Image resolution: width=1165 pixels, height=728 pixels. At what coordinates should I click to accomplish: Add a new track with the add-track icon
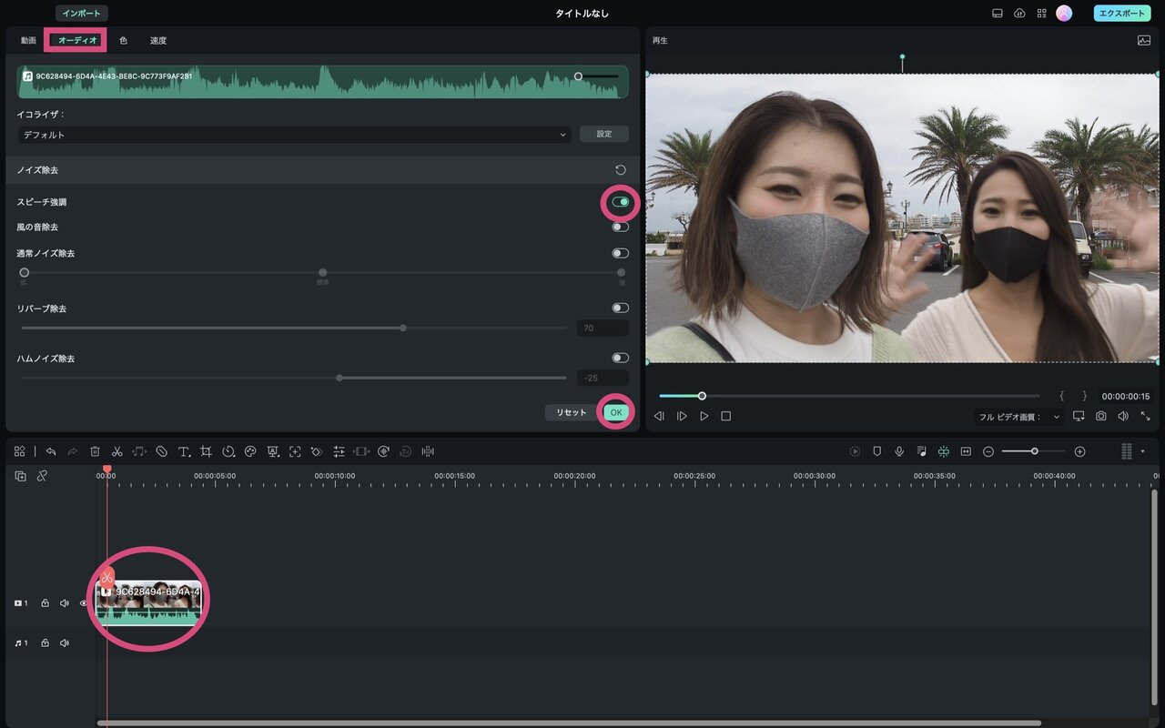[x=20, y=476]
